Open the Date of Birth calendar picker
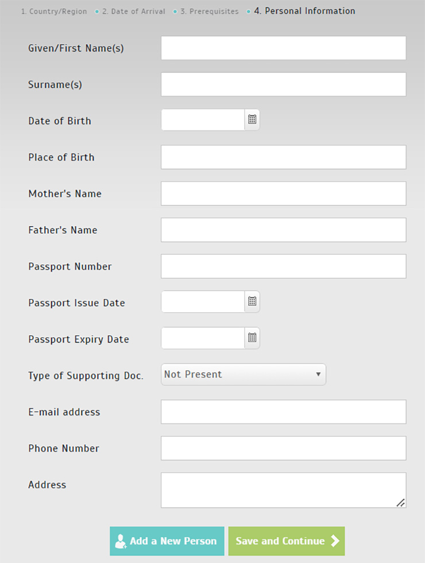The width and height of the screenshot is (425, 563). (252, 119)
